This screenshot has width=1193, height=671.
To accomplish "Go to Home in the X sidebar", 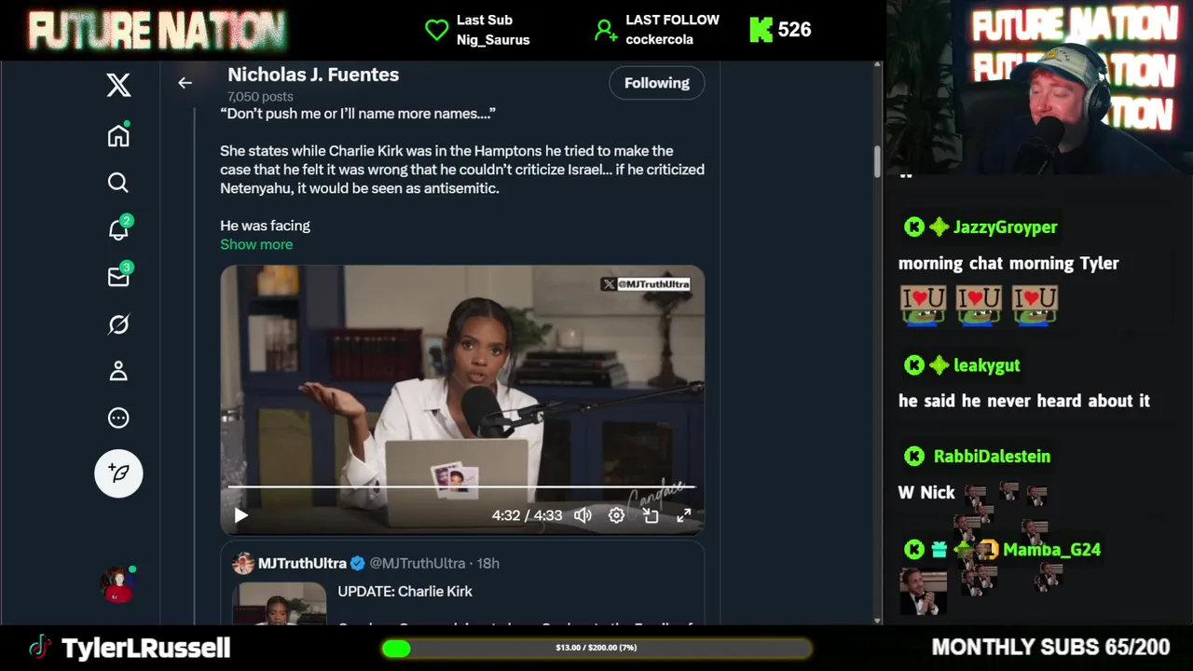I will click(118, 135).
